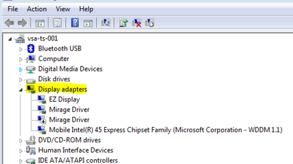Viewport: 293px width, 164px height.
Task: Collapse the vsa-ts-001 root node
Action: point(10,39)
